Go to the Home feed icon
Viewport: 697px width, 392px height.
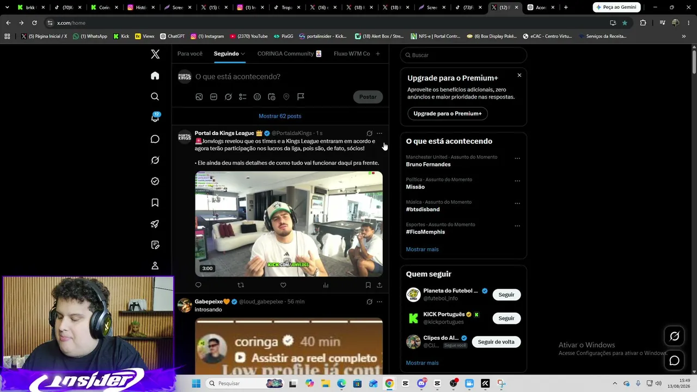[155, 76]
